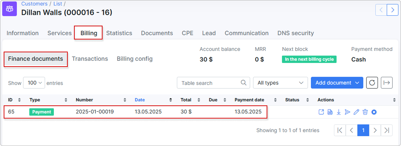
Task: Click the Actions column header
Action: tap(326, 100)
